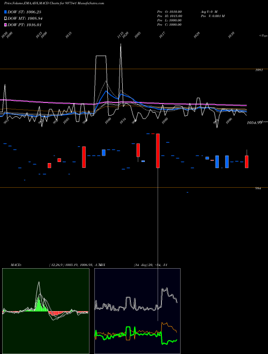Click the 984 lower price level label
The image size is (268, 354).
[x=258, y=188]
